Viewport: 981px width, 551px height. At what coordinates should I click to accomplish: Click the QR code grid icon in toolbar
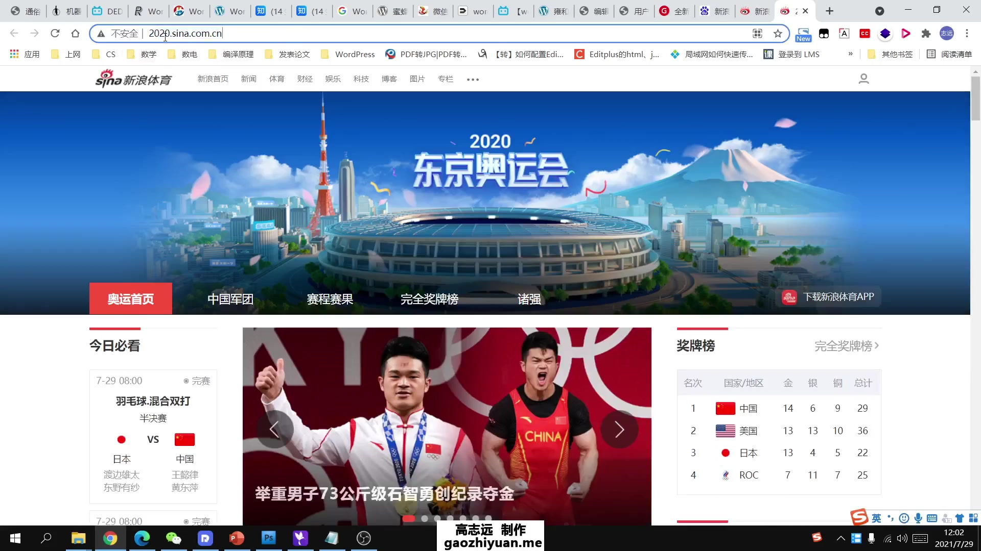click(757, 33)
